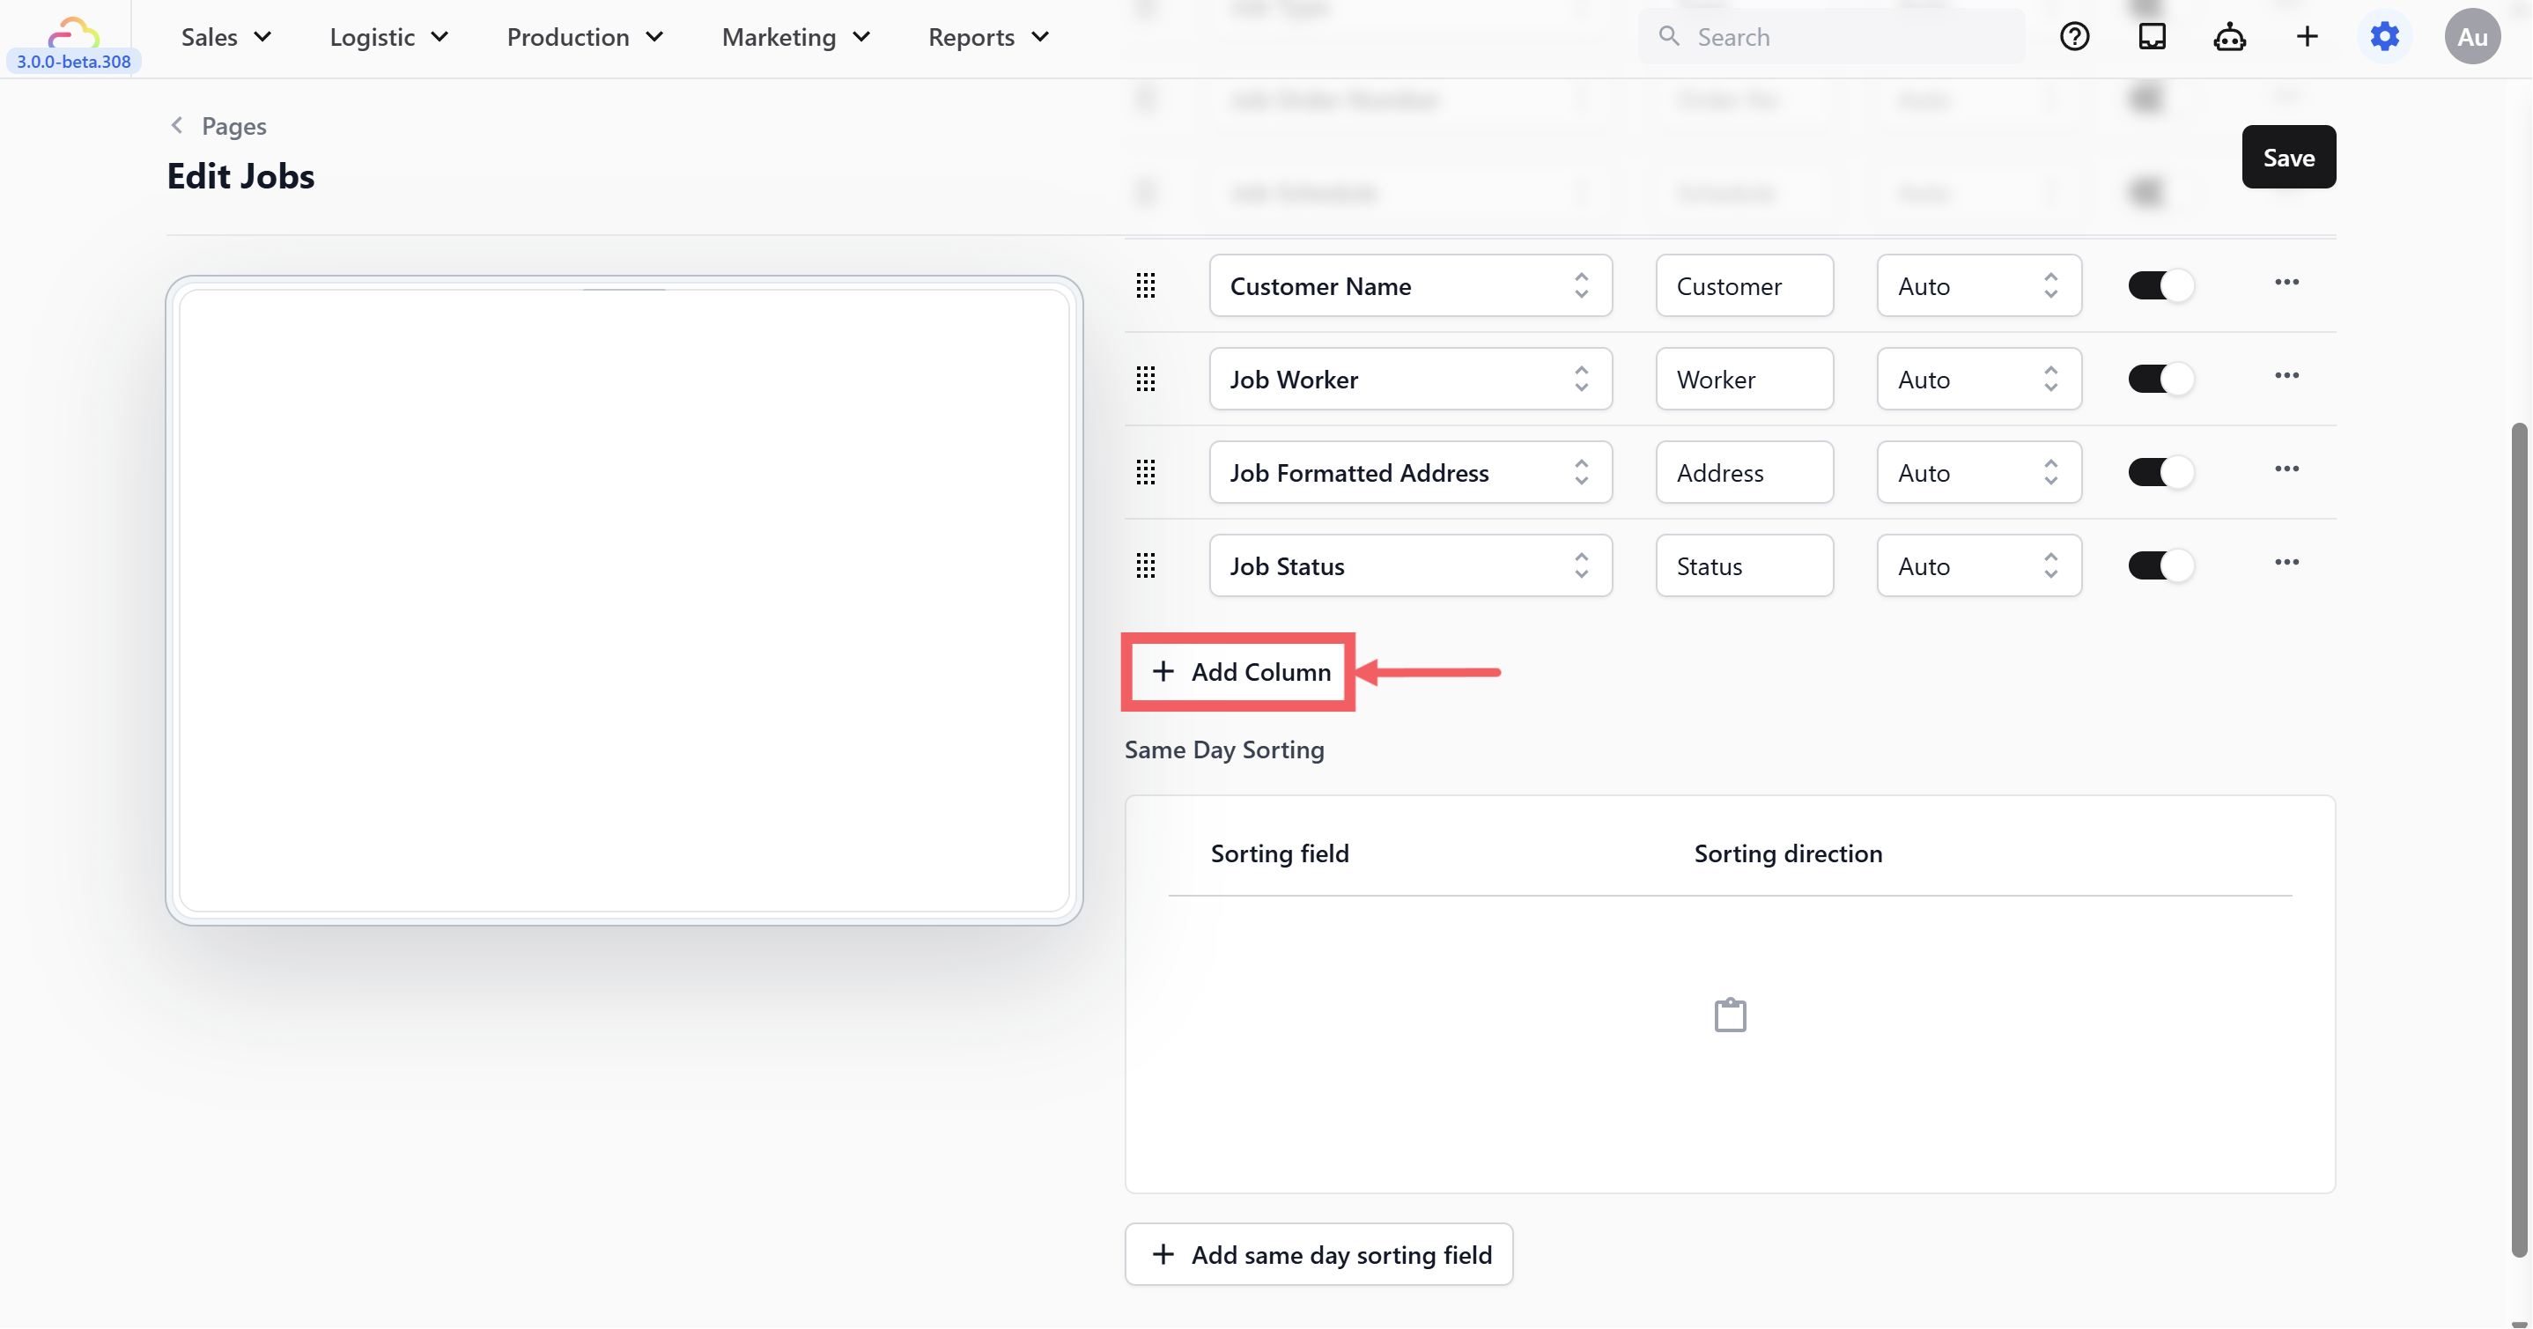The width and height of the screenshot is (2533, 1329).
Task: Open the Job Status field selector
Action: click(x=1411, y=566)
